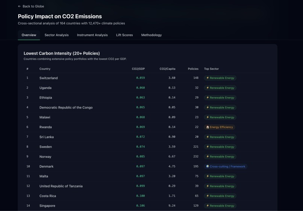Click Ethiopia's CO2/GDP value 0.063
303x211 pixels.
coord(141,98)
